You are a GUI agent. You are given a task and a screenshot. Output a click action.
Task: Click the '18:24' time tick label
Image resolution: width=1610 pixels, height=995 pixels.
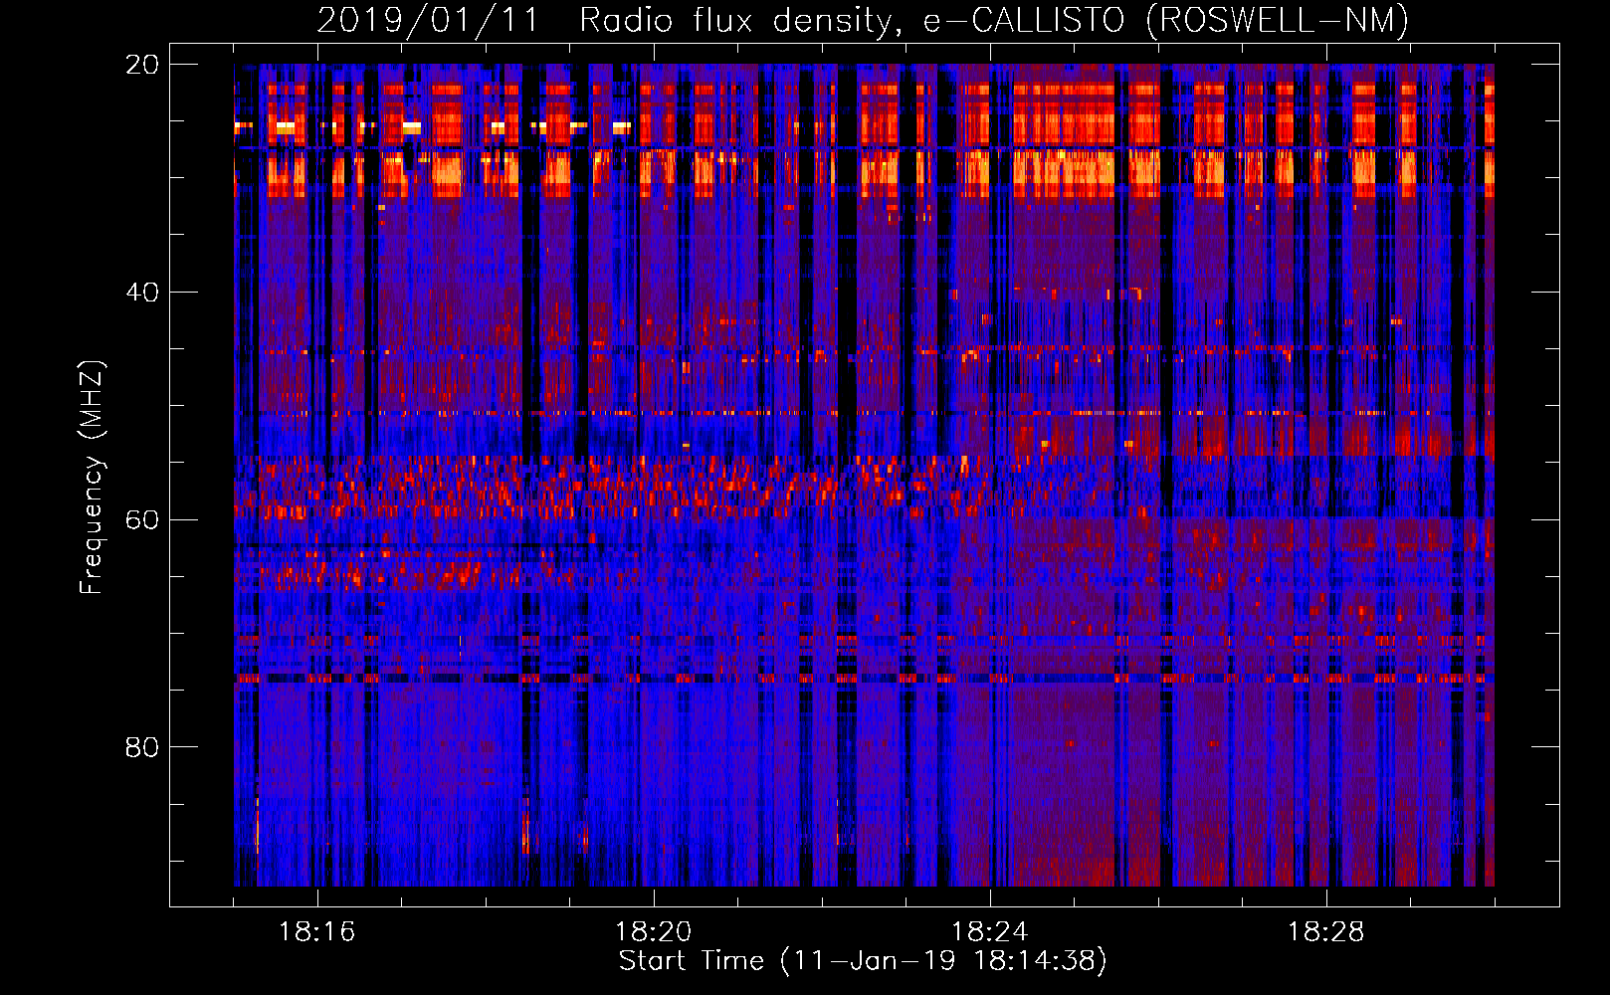(x=989, y=932)
